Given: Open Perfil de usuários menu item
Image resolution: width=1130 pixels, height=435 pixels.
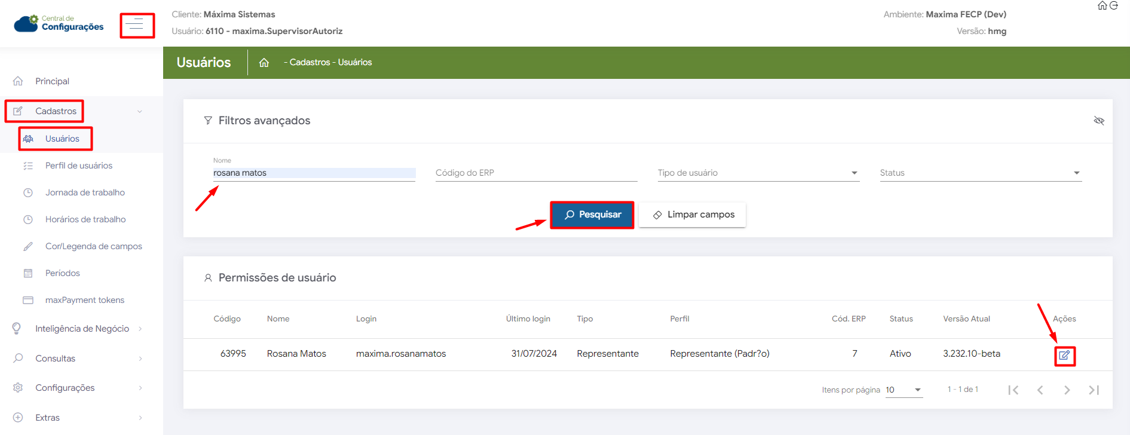Looking at the screenshot, I should coord(79,166).
